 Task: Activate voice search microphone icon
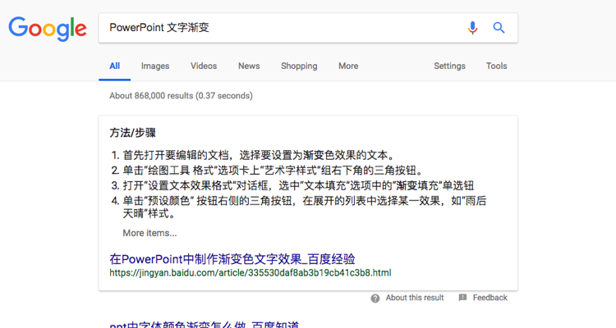pos(472,28)
